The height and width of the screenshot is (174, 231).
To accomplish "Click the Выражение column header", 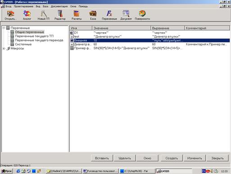I will point(168,28).
